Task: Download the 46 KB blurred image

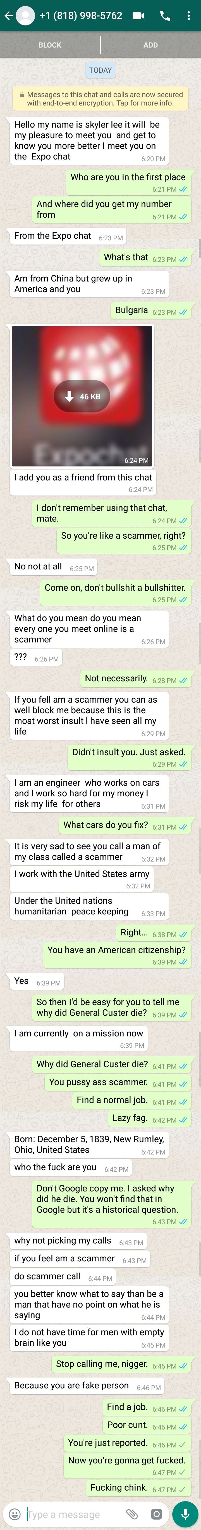Action: click(82, 396)
